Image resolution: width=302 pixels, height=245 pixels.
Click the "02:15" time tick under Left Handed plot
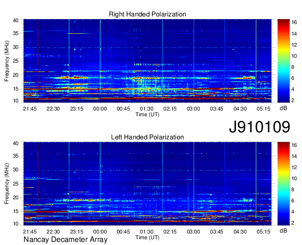point(170,232)
